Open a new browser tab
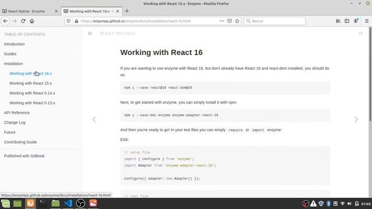The image size is (372, 209). pos(127,11)
